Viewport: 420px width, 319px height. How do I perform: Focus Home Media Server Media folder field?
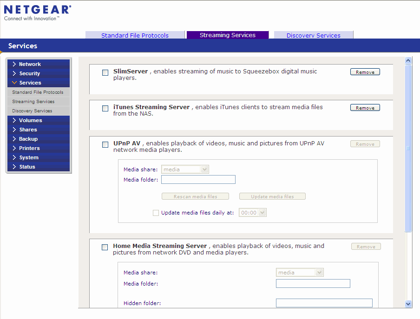point(313,283)
